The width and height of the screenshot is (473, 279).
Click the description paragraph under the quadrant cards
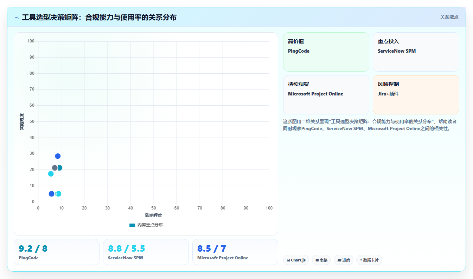point(370,125)
